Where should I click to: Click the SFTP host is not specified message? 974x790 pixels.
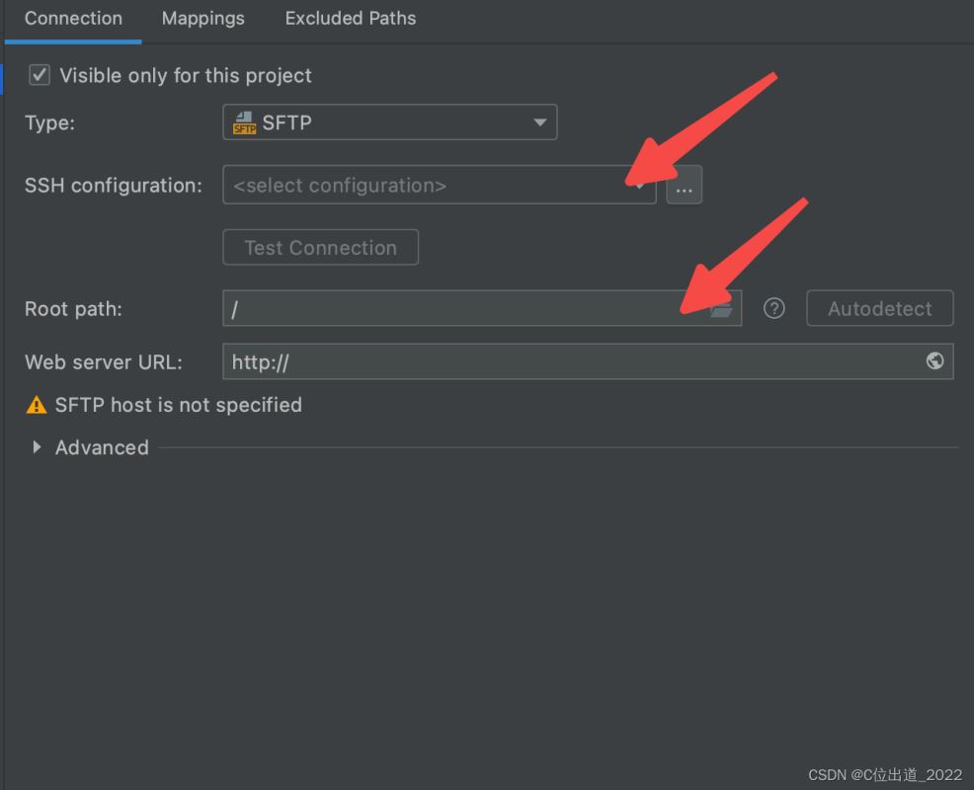coord(178,405)
